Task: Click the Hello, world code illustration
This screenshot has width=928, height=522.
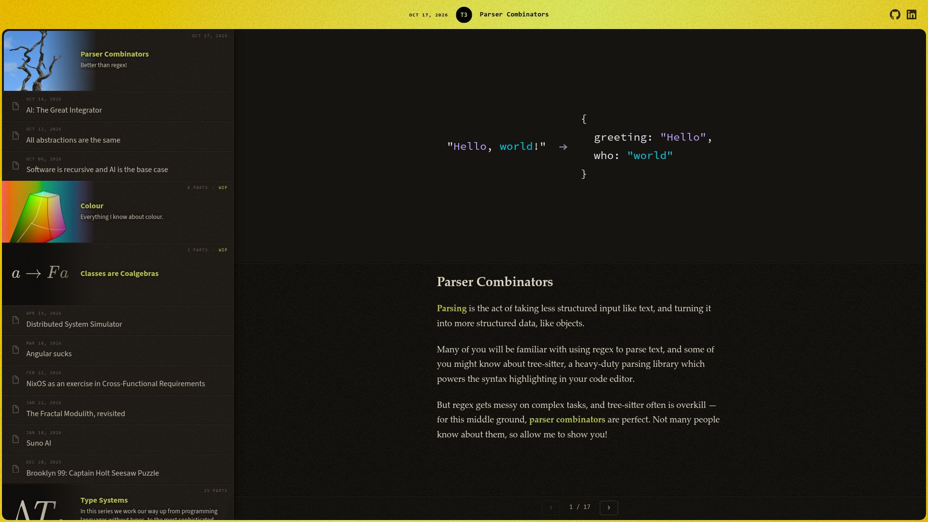Action: tap(580, 146)
